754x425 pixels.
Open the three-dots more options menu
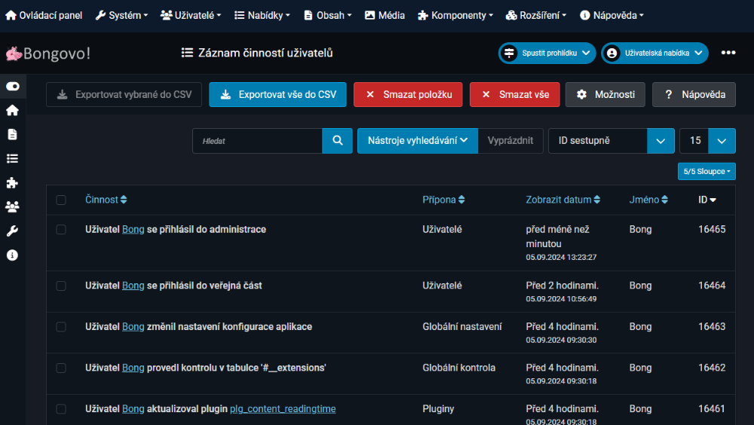pos(728,53)
